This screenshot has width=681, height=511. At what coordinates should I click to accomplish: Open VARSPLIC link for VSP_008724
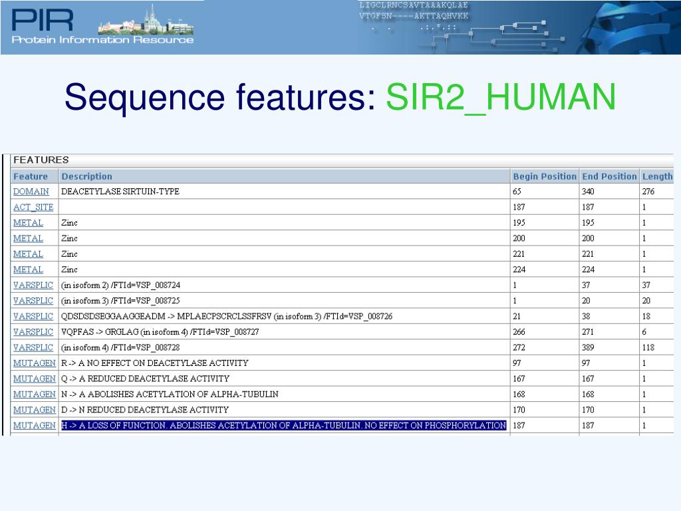point(33,285)
